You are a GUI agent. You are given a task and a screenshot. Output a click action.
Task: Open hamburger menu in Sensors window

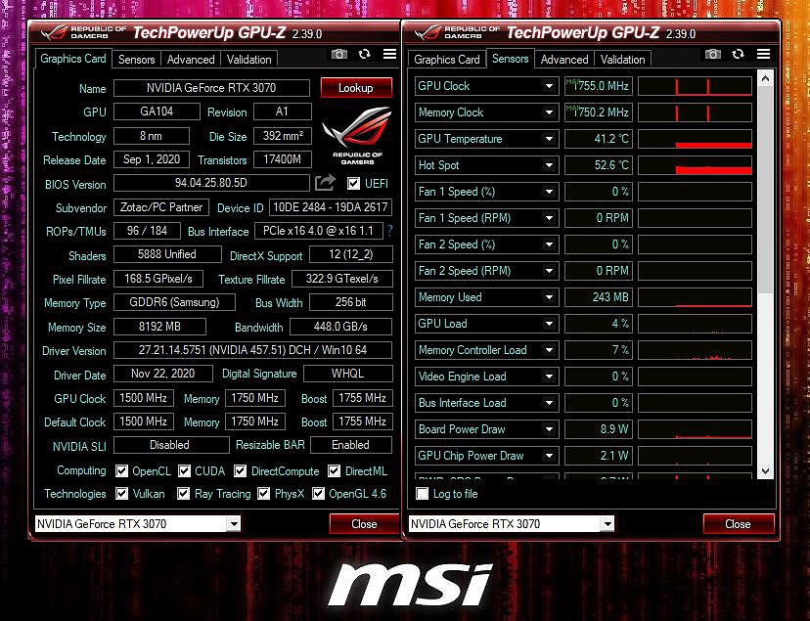tap(763, 54)
